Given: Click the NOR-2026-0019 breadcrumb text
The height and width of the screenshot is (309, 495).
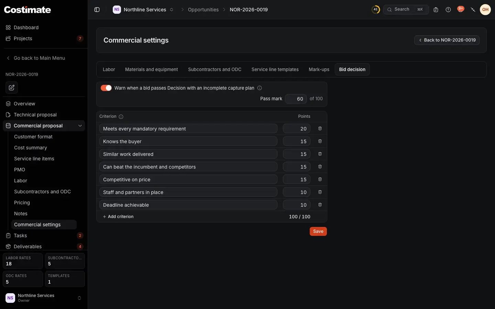Looking at the screenshot, I should point(249,10).
